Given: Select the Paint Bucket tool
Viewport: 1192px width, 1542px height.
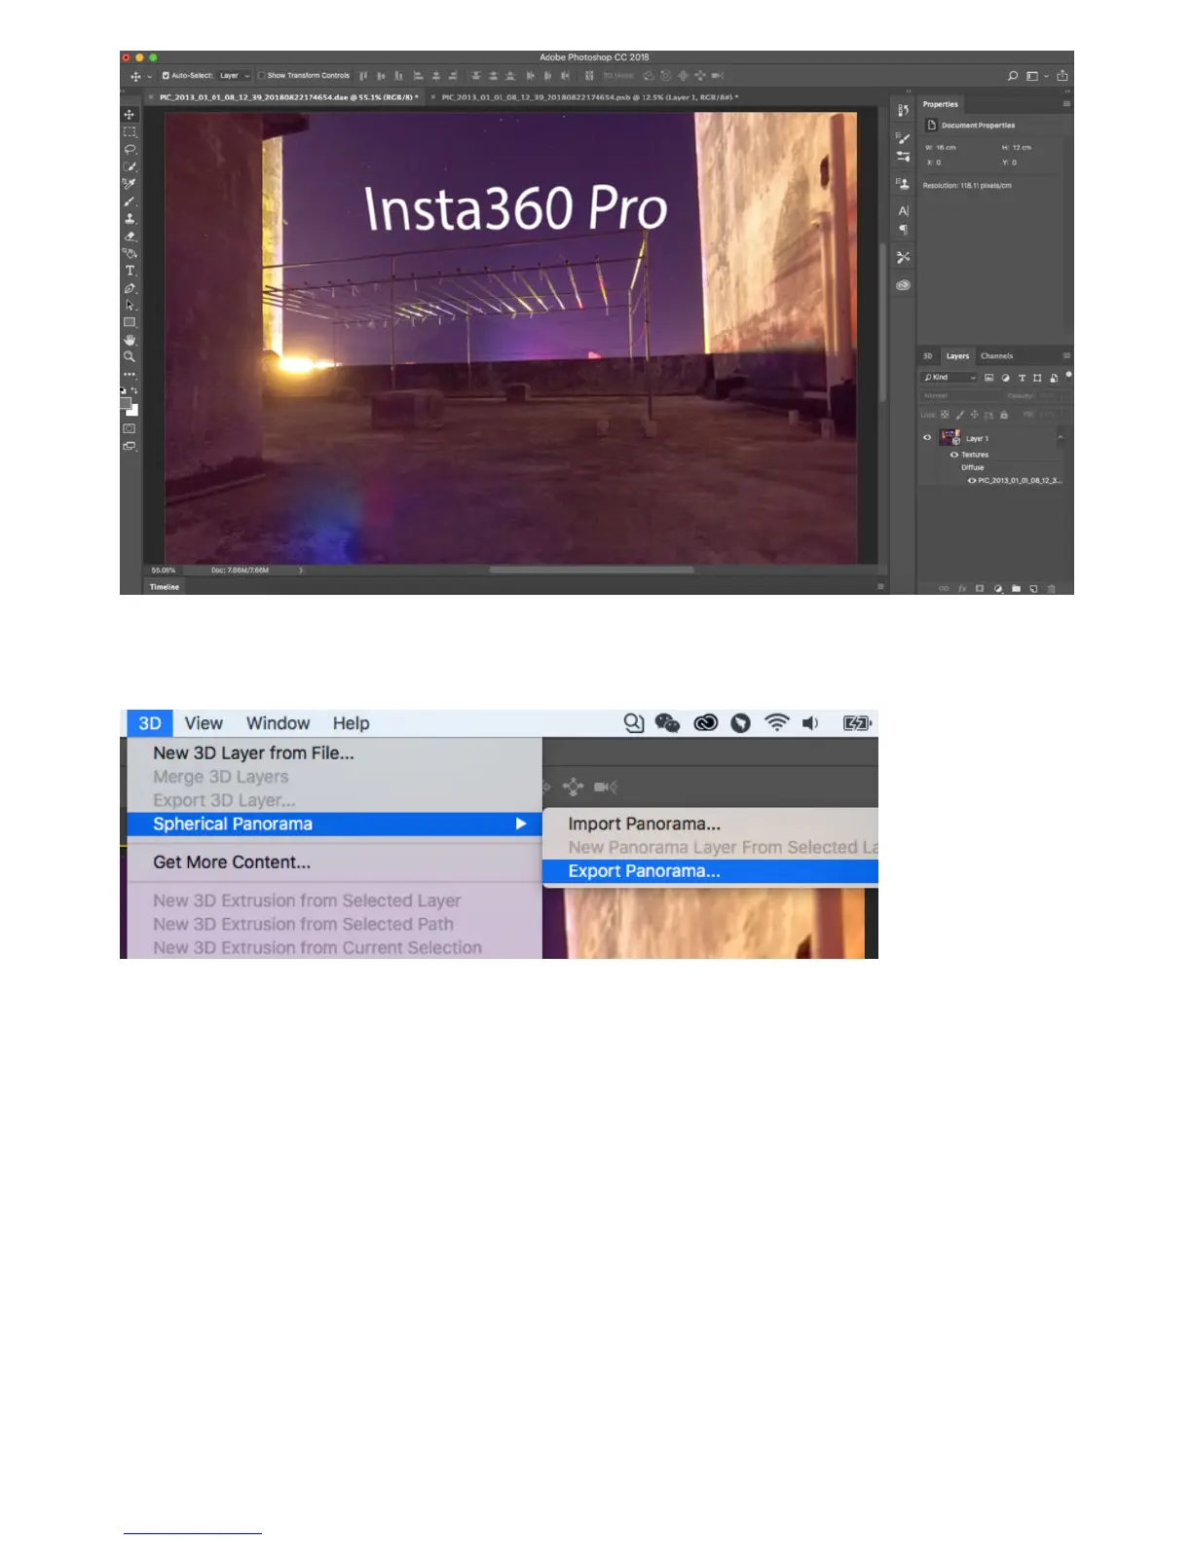Looking at the screenshot, I should (x=130, y=253).
